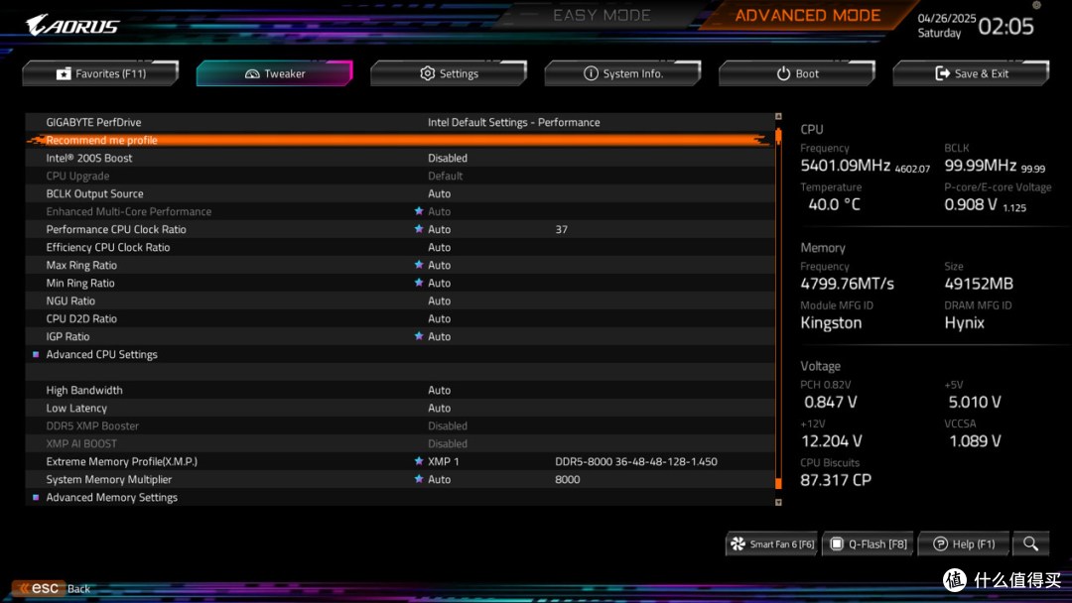
Task: Click the Hynix DRAM MFG ID
Action: click(x=964, y=322)
